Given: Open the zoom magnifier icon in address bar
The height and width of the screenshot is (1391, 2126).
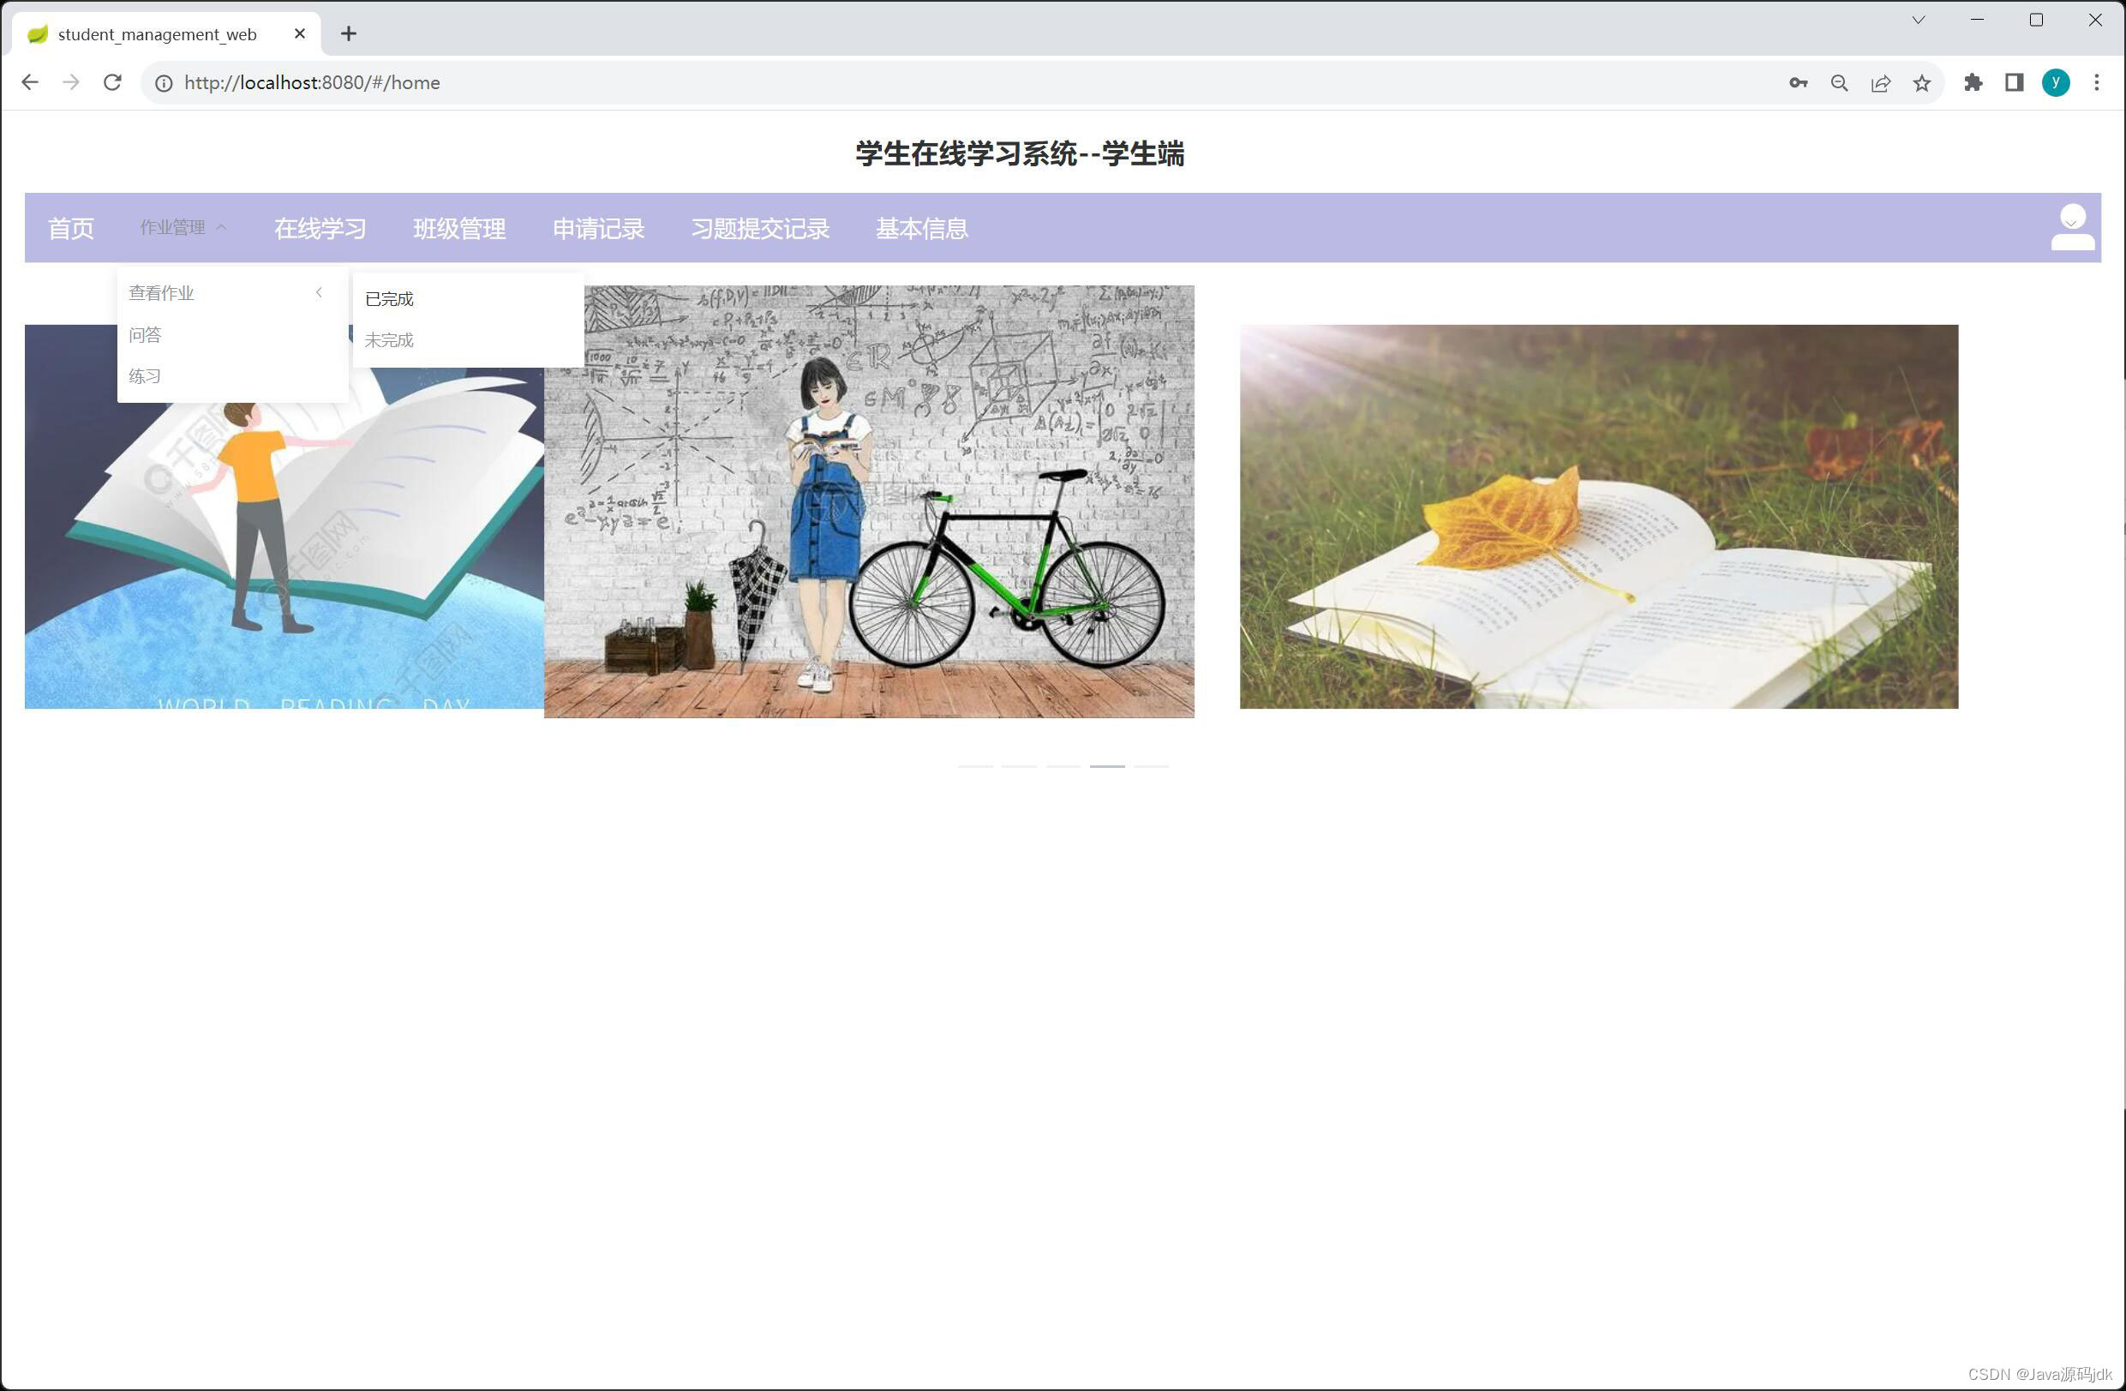Looking at the screenshot, I should (1839, 83).
